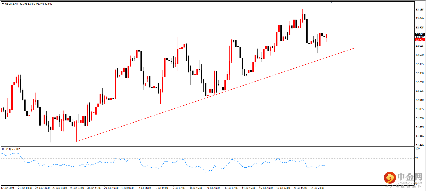Click the 92.810 price label on axis
426x191 pixels.
[420, 37]
